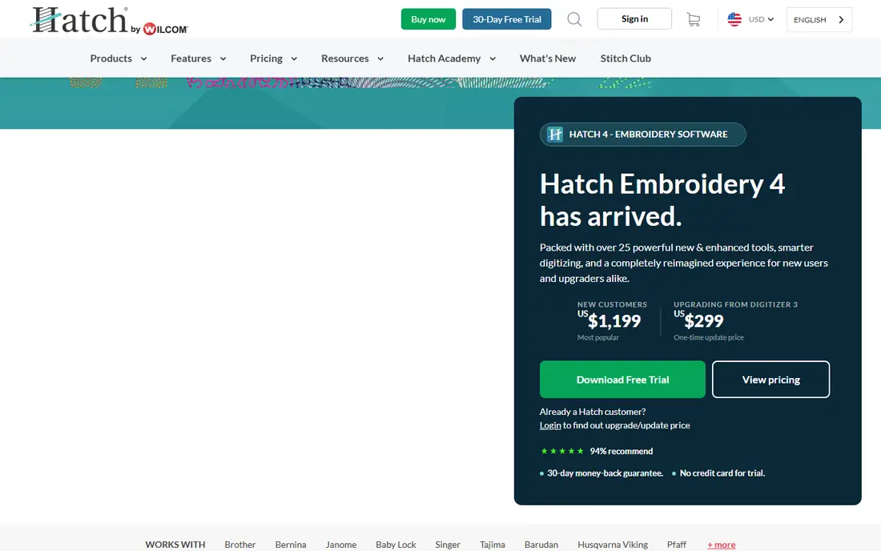Screen dimensions: 881x551
Task: Click the Hatch Embroidery 4 has arrived heading
Action: click(662, 200)
